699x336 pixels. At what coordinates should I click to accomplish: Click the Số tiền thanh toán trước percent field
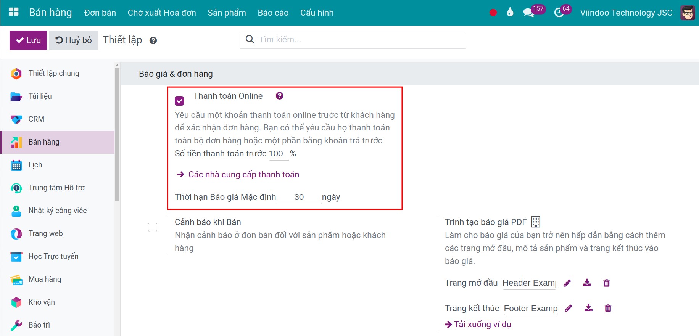pyautogui.click(x=279, y=154)
